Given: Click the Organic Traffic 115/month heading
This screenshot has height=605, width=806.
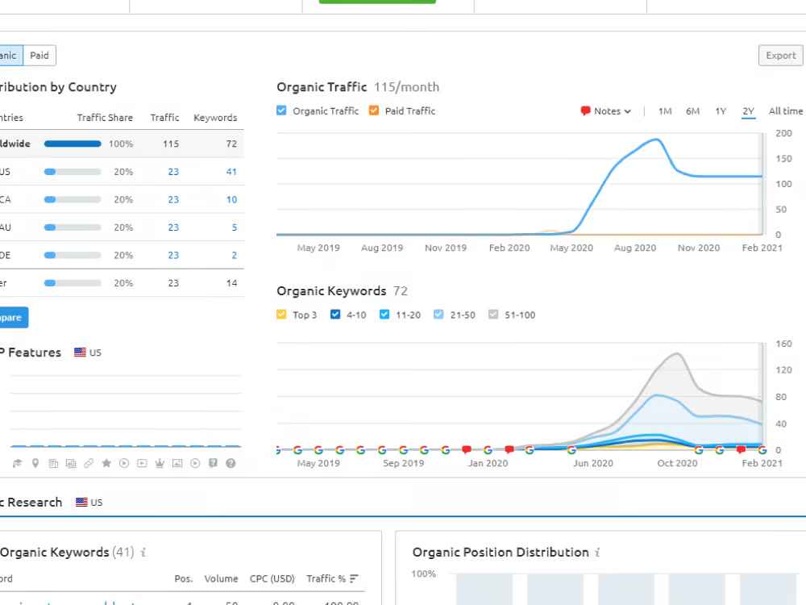Looking at the screenshot, I should pos(358,87).
